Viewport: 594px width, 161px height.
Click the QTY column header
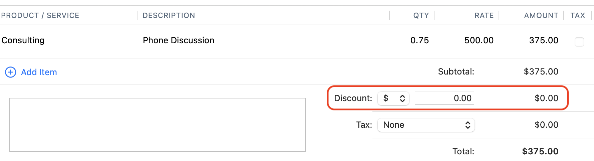click(x=421, y=16)
